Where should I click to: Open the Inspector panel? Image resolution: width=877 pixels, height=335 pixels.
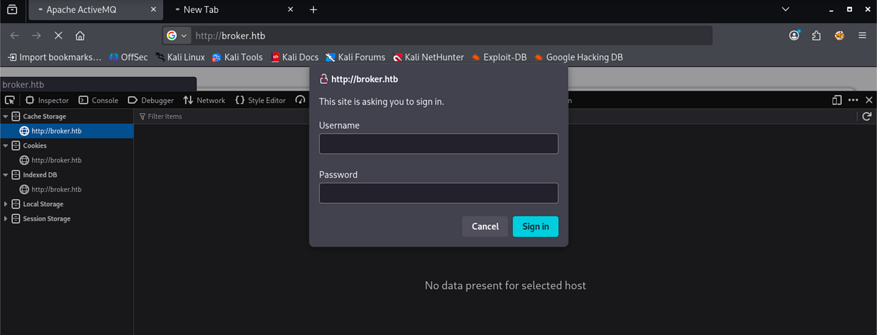(47, 100)
